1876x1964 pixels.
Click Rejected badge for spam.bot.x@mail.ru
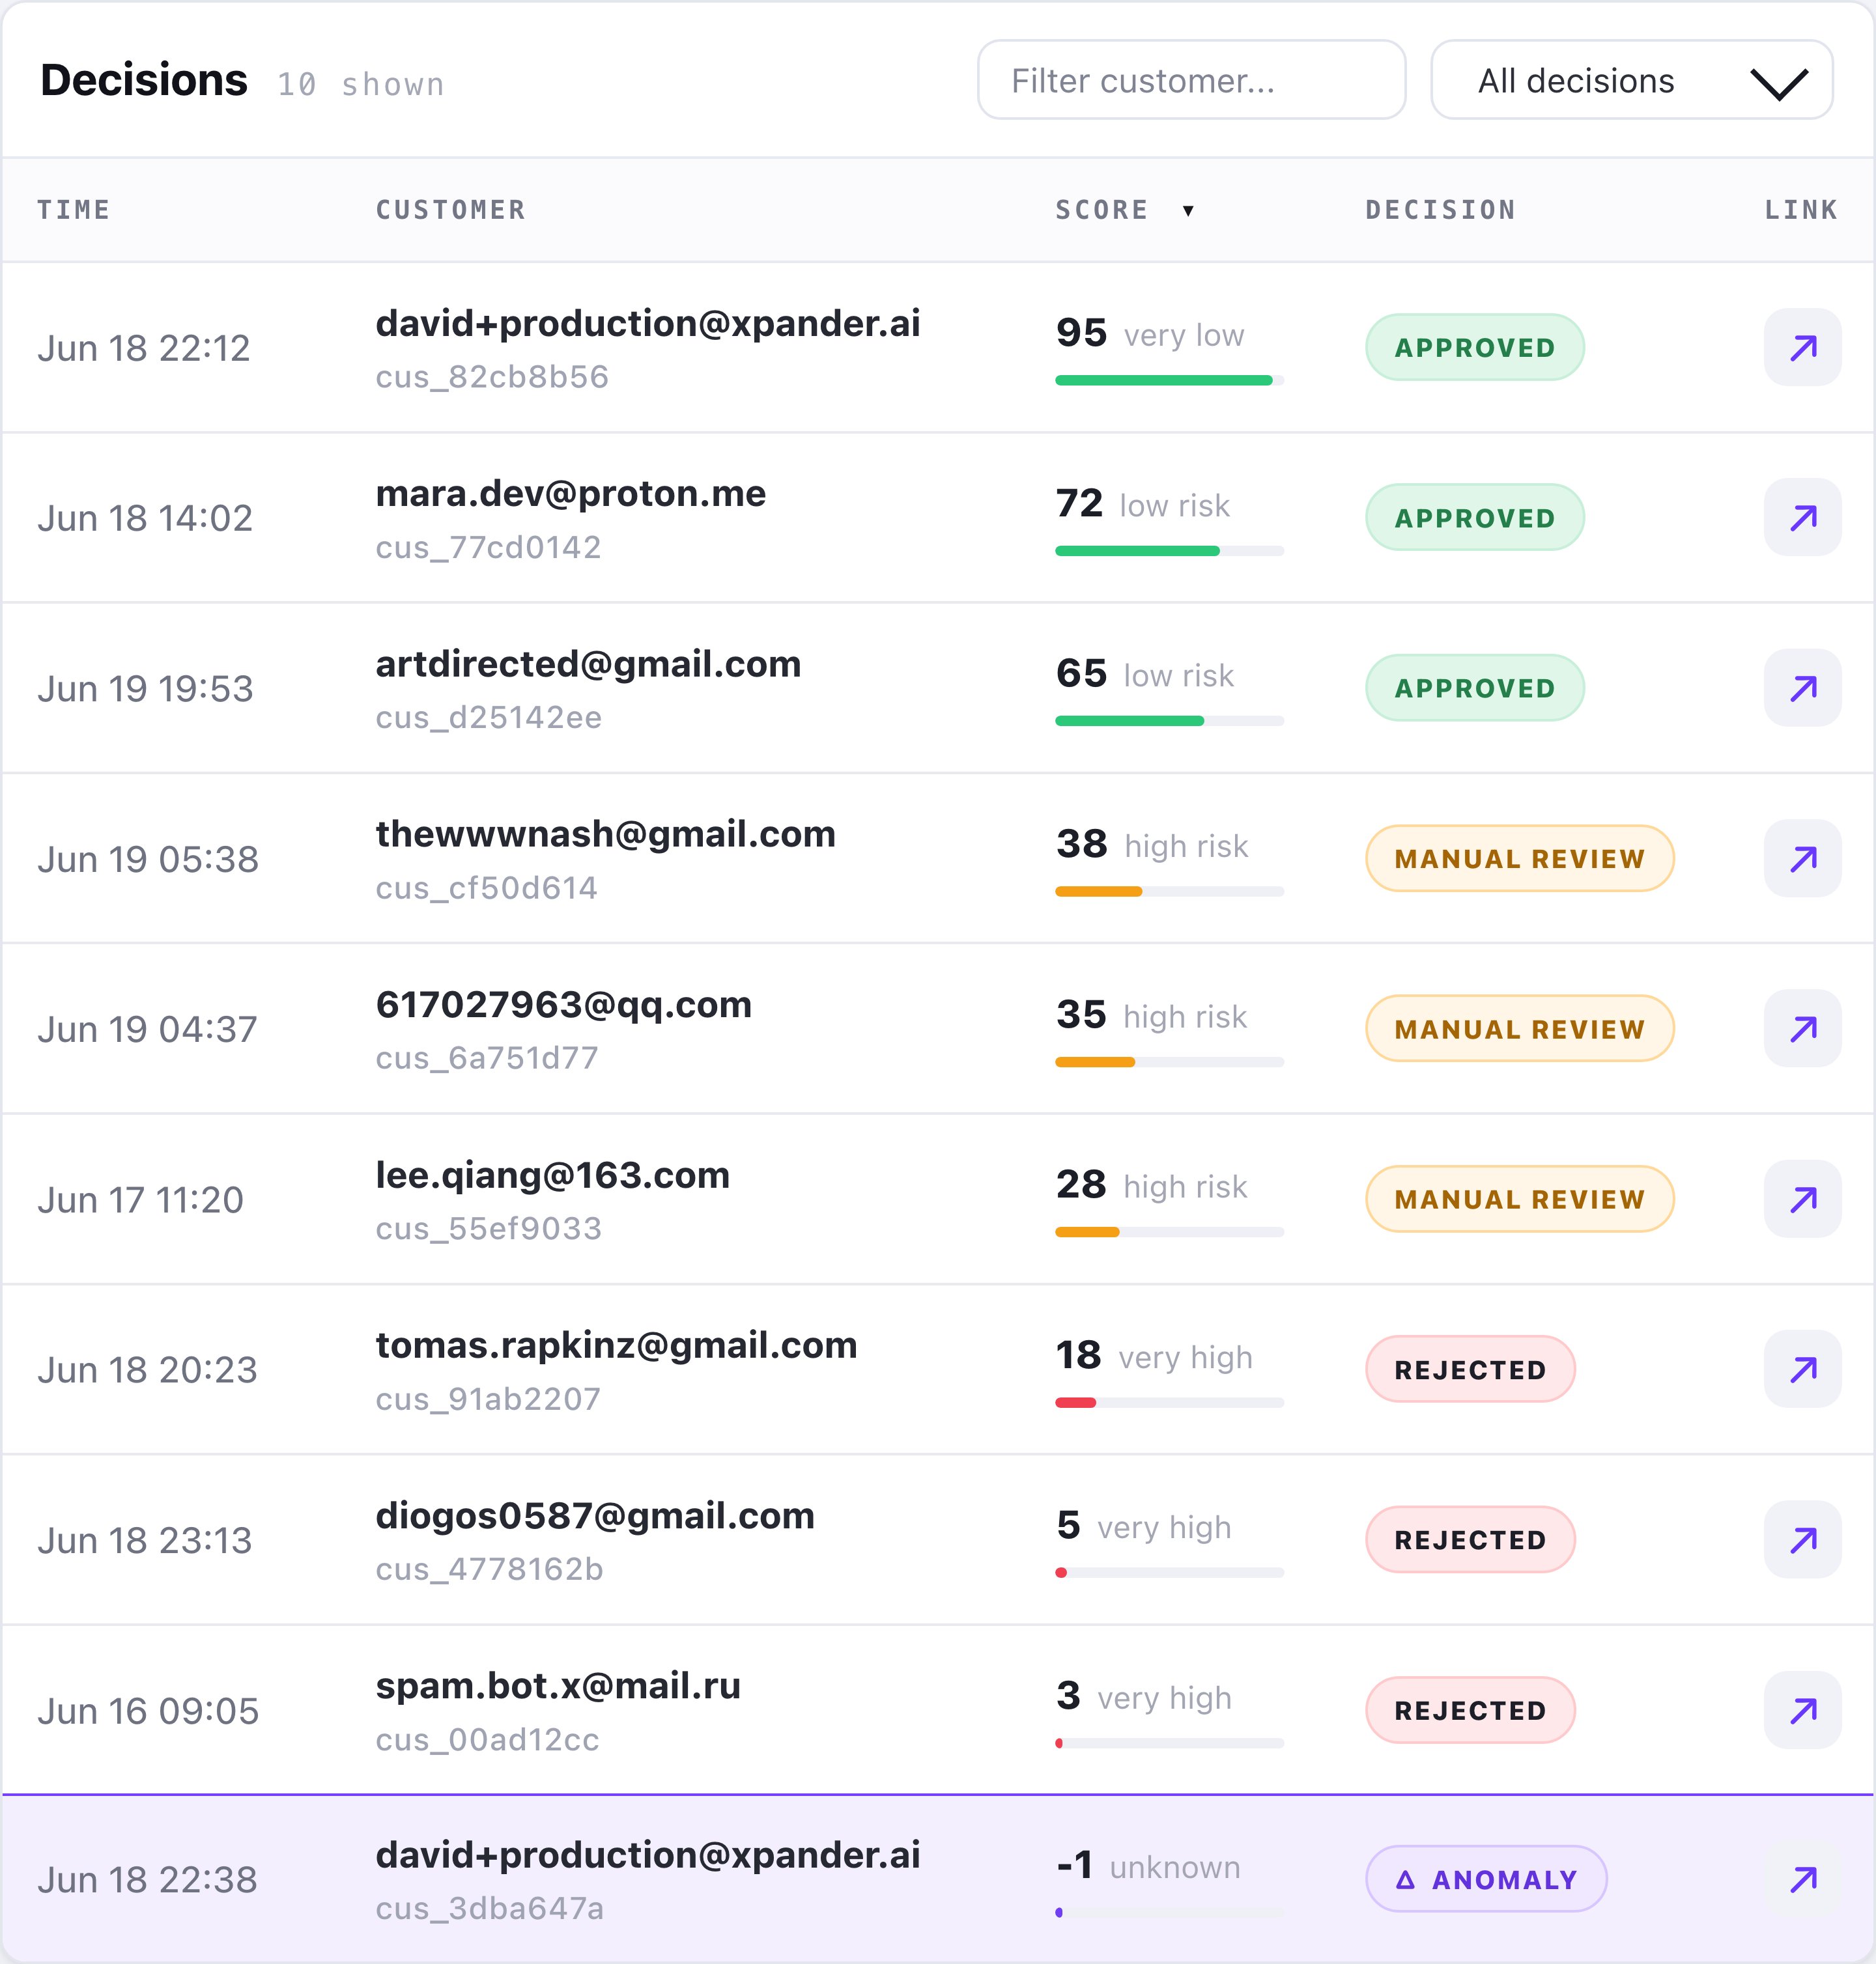click(1470, 1710)
